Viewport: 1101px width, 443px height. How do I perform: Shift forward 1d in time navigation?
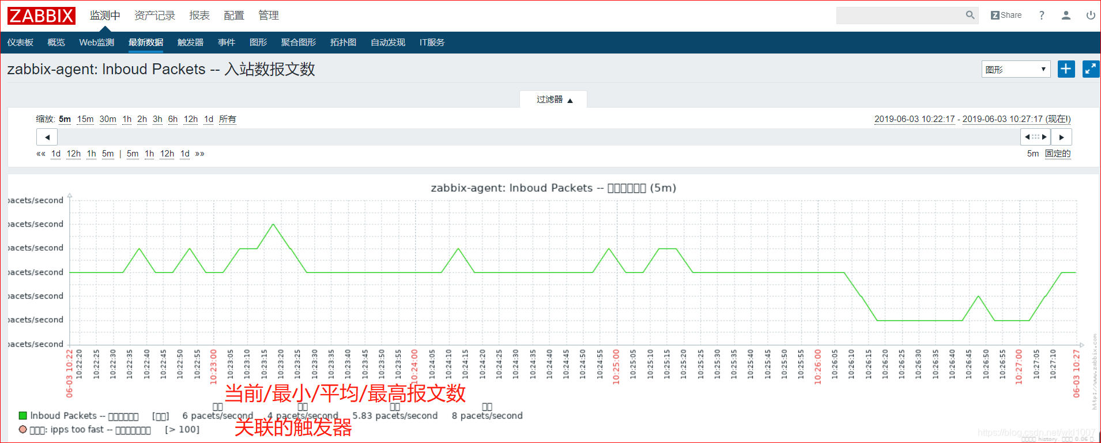click(185, 154)
